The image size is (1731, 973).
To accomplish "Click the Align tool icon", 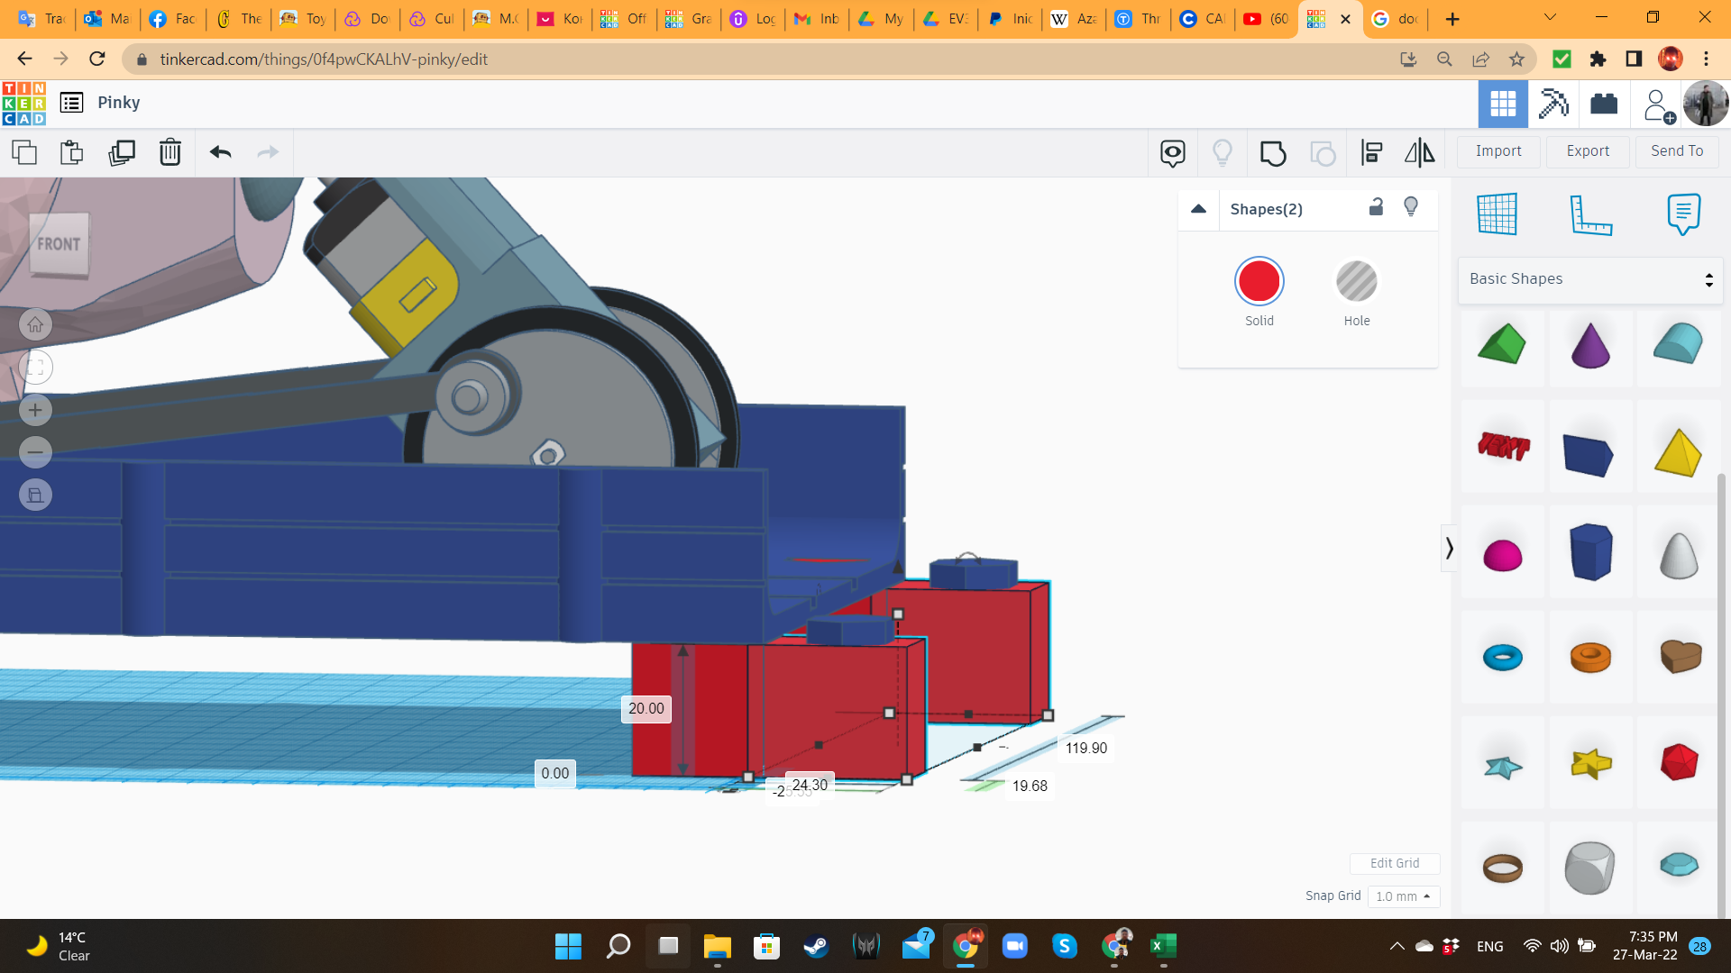I will [1371, 152].
